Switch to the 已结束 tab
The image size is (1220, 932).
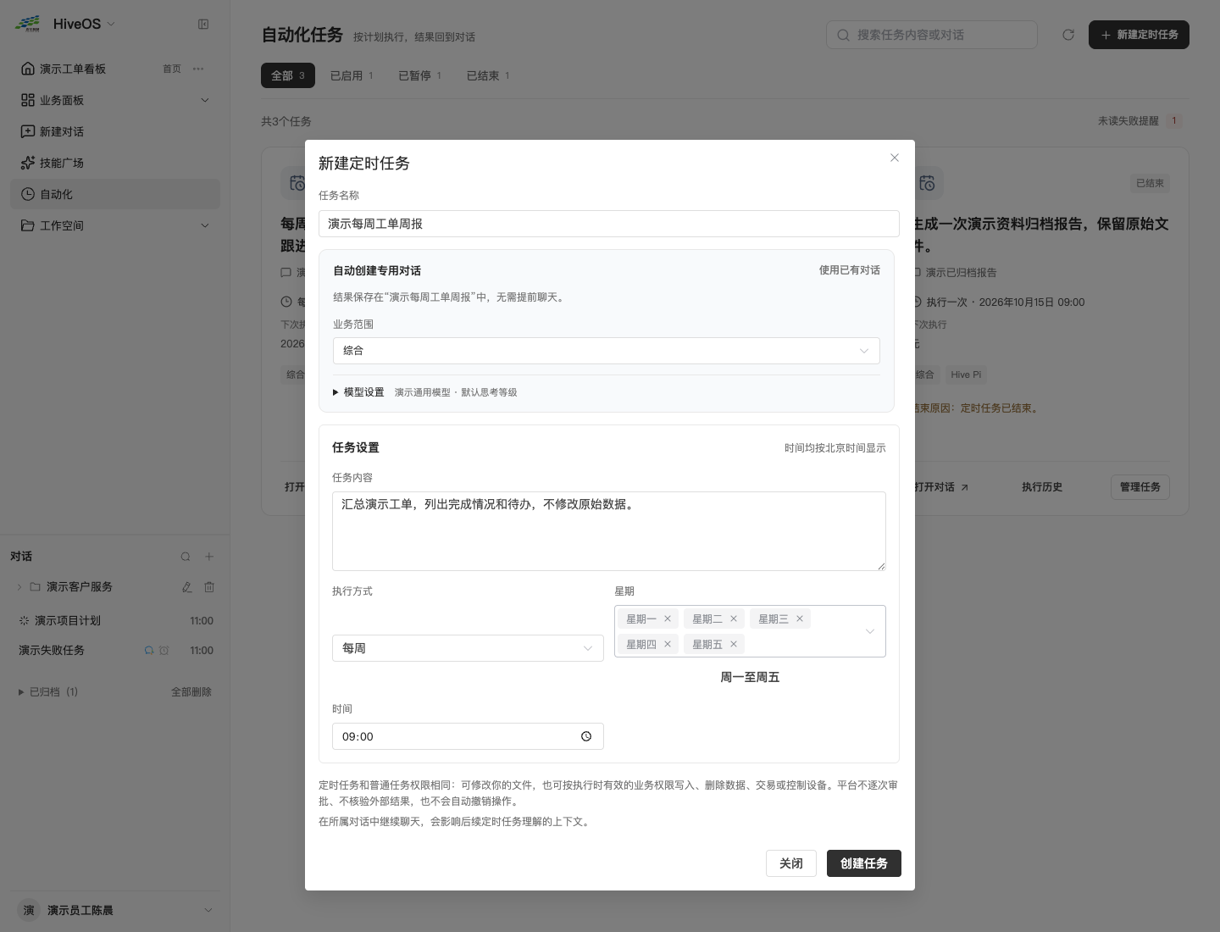click(488, 75)
